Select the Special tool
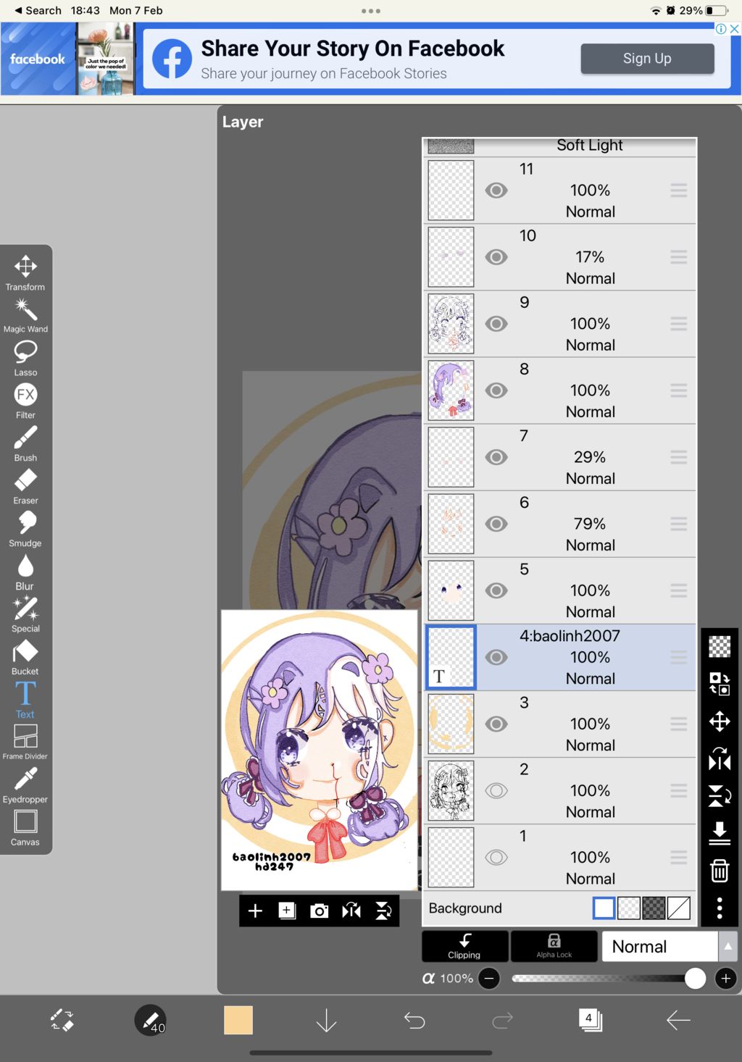742x1062 pixels. click(x=25, y=615)
